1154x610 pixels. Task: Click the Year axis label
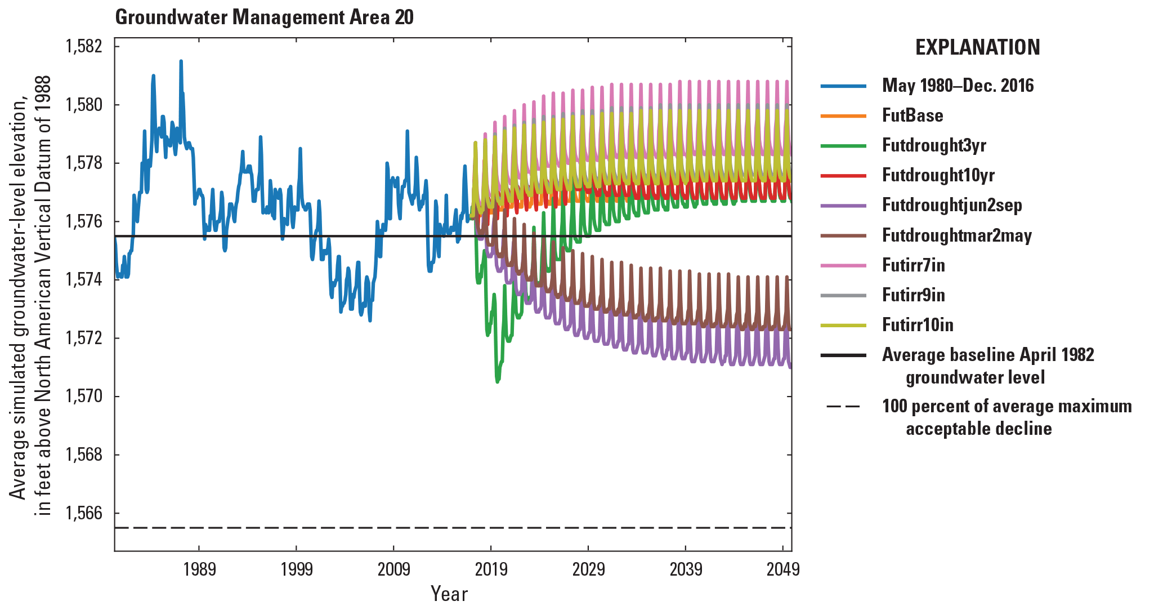coord(449,593)
